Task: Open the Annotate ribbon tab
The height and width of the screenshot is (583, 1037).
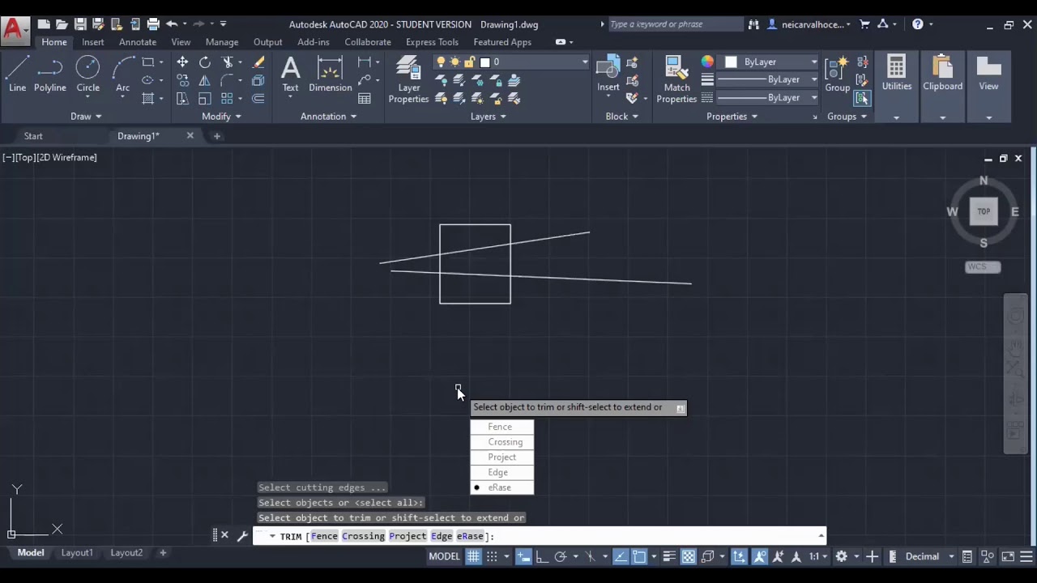Action: tap(138, 42)
